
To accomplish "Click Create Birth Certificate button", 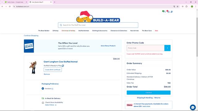I will click(53, 70).
